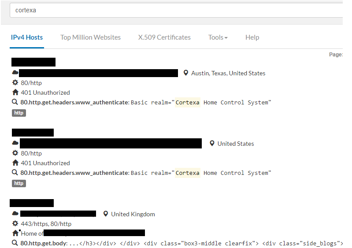Open redacted host title above United Kingdom result
Screen dimensions: 352x248
(x=32, y=203)
